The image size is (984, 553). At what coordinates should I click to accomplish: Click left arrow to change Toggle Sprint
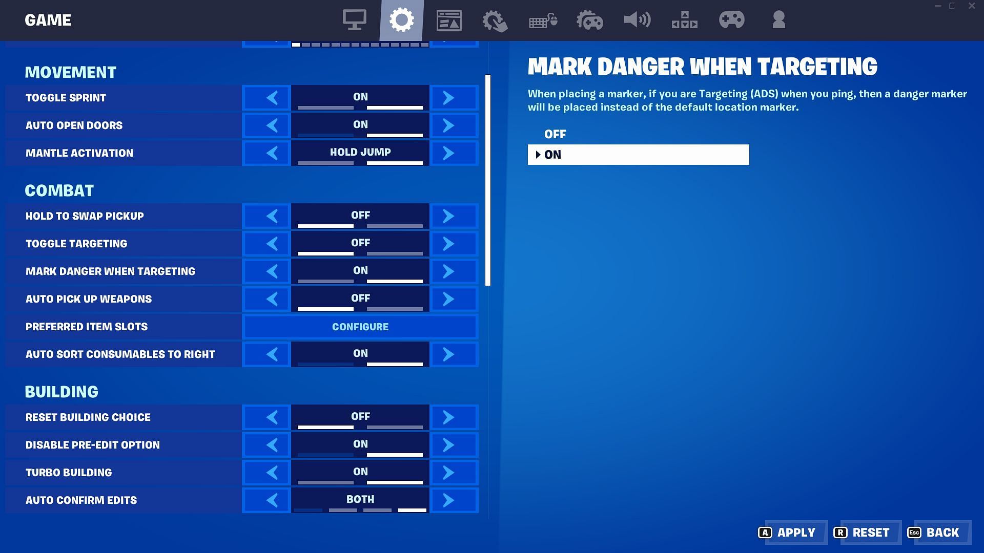click(272, 98)
